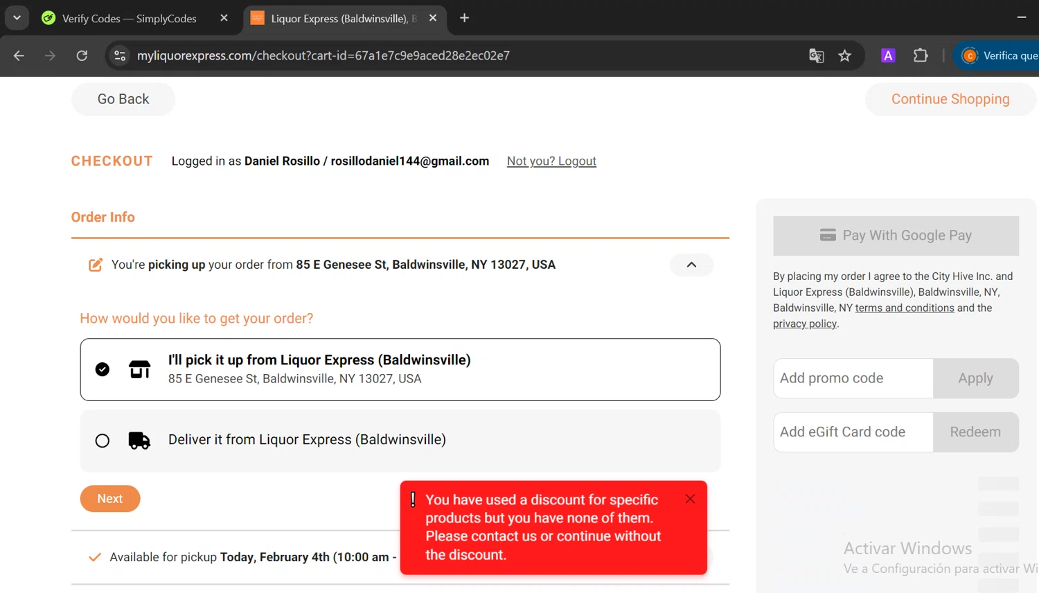Reload the checkout page
1039x593 pixels.
tap(82, 55)
